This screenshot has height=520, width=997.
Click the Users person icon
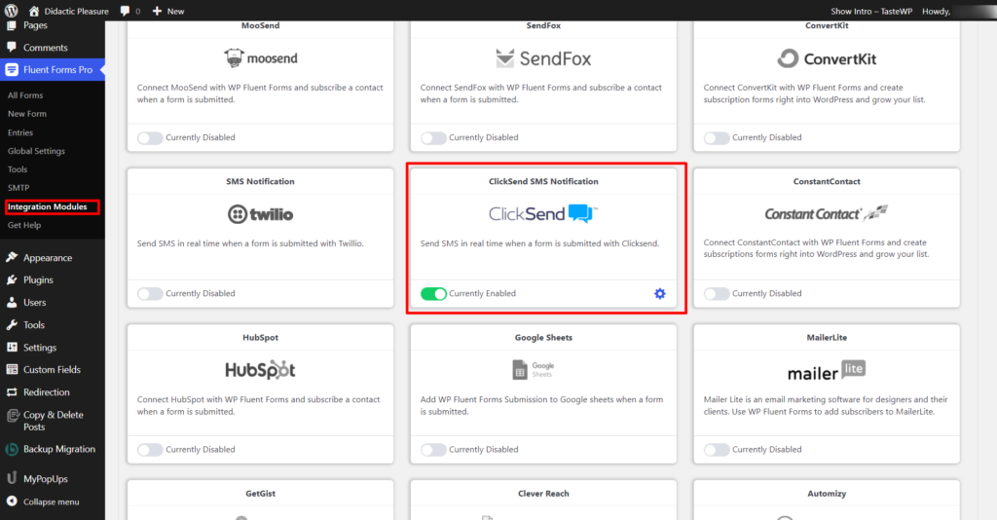pyautogui.click(x=12, y=303)
